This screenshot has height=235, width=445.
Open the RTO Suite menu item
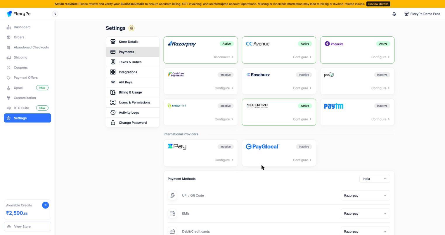27,108
